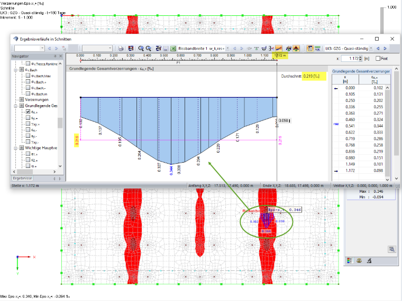This screenshot has width=402, height=301.
Task: Check the εx,- checkbox
Action: pos(28,130)
